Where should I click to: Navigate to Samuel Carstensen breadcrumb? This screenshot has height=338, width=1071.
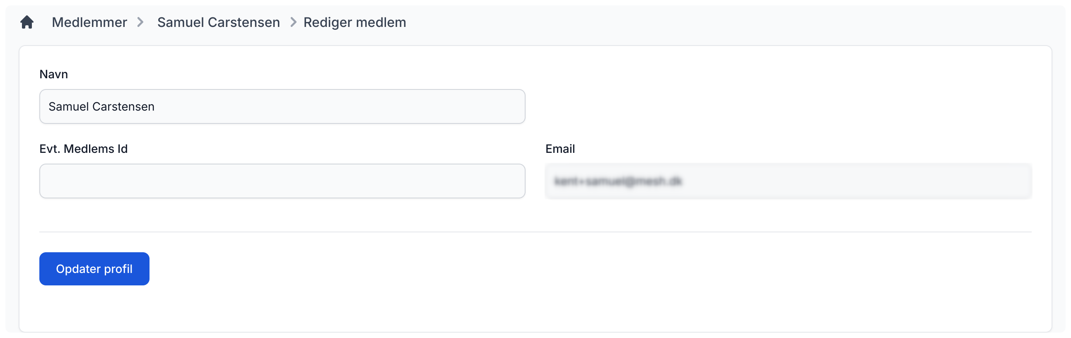point(218,22)
